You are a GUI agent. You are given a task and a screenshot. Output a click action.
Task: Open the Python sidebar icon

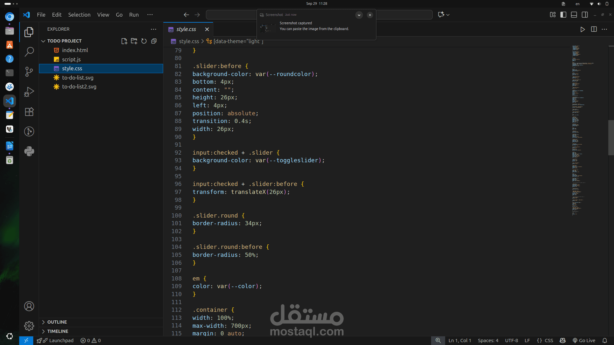tap(29, 151)
